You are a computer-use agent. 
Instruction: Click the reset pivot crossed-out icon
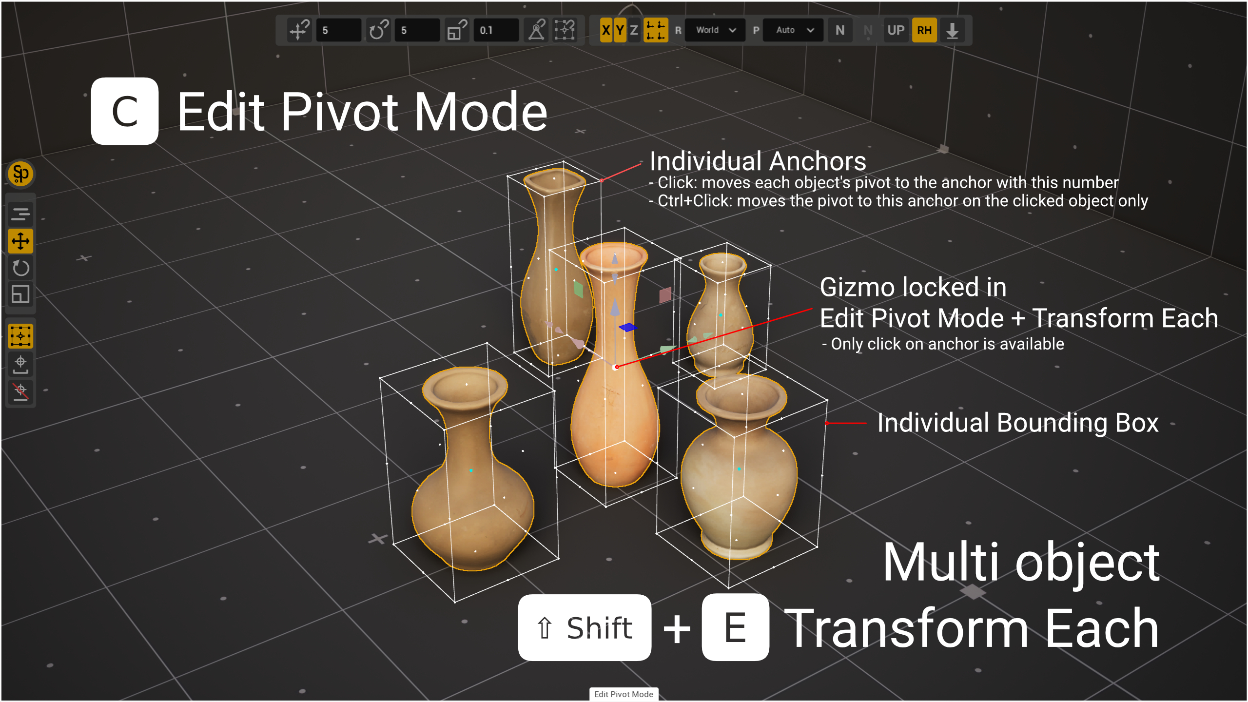click(x=20, y=391)
